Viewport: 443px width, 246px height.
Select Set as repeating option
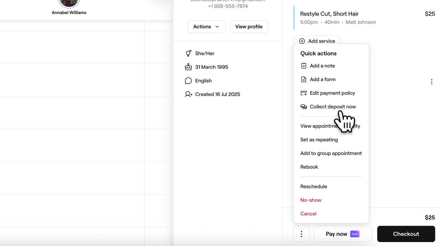click(319, 140)
